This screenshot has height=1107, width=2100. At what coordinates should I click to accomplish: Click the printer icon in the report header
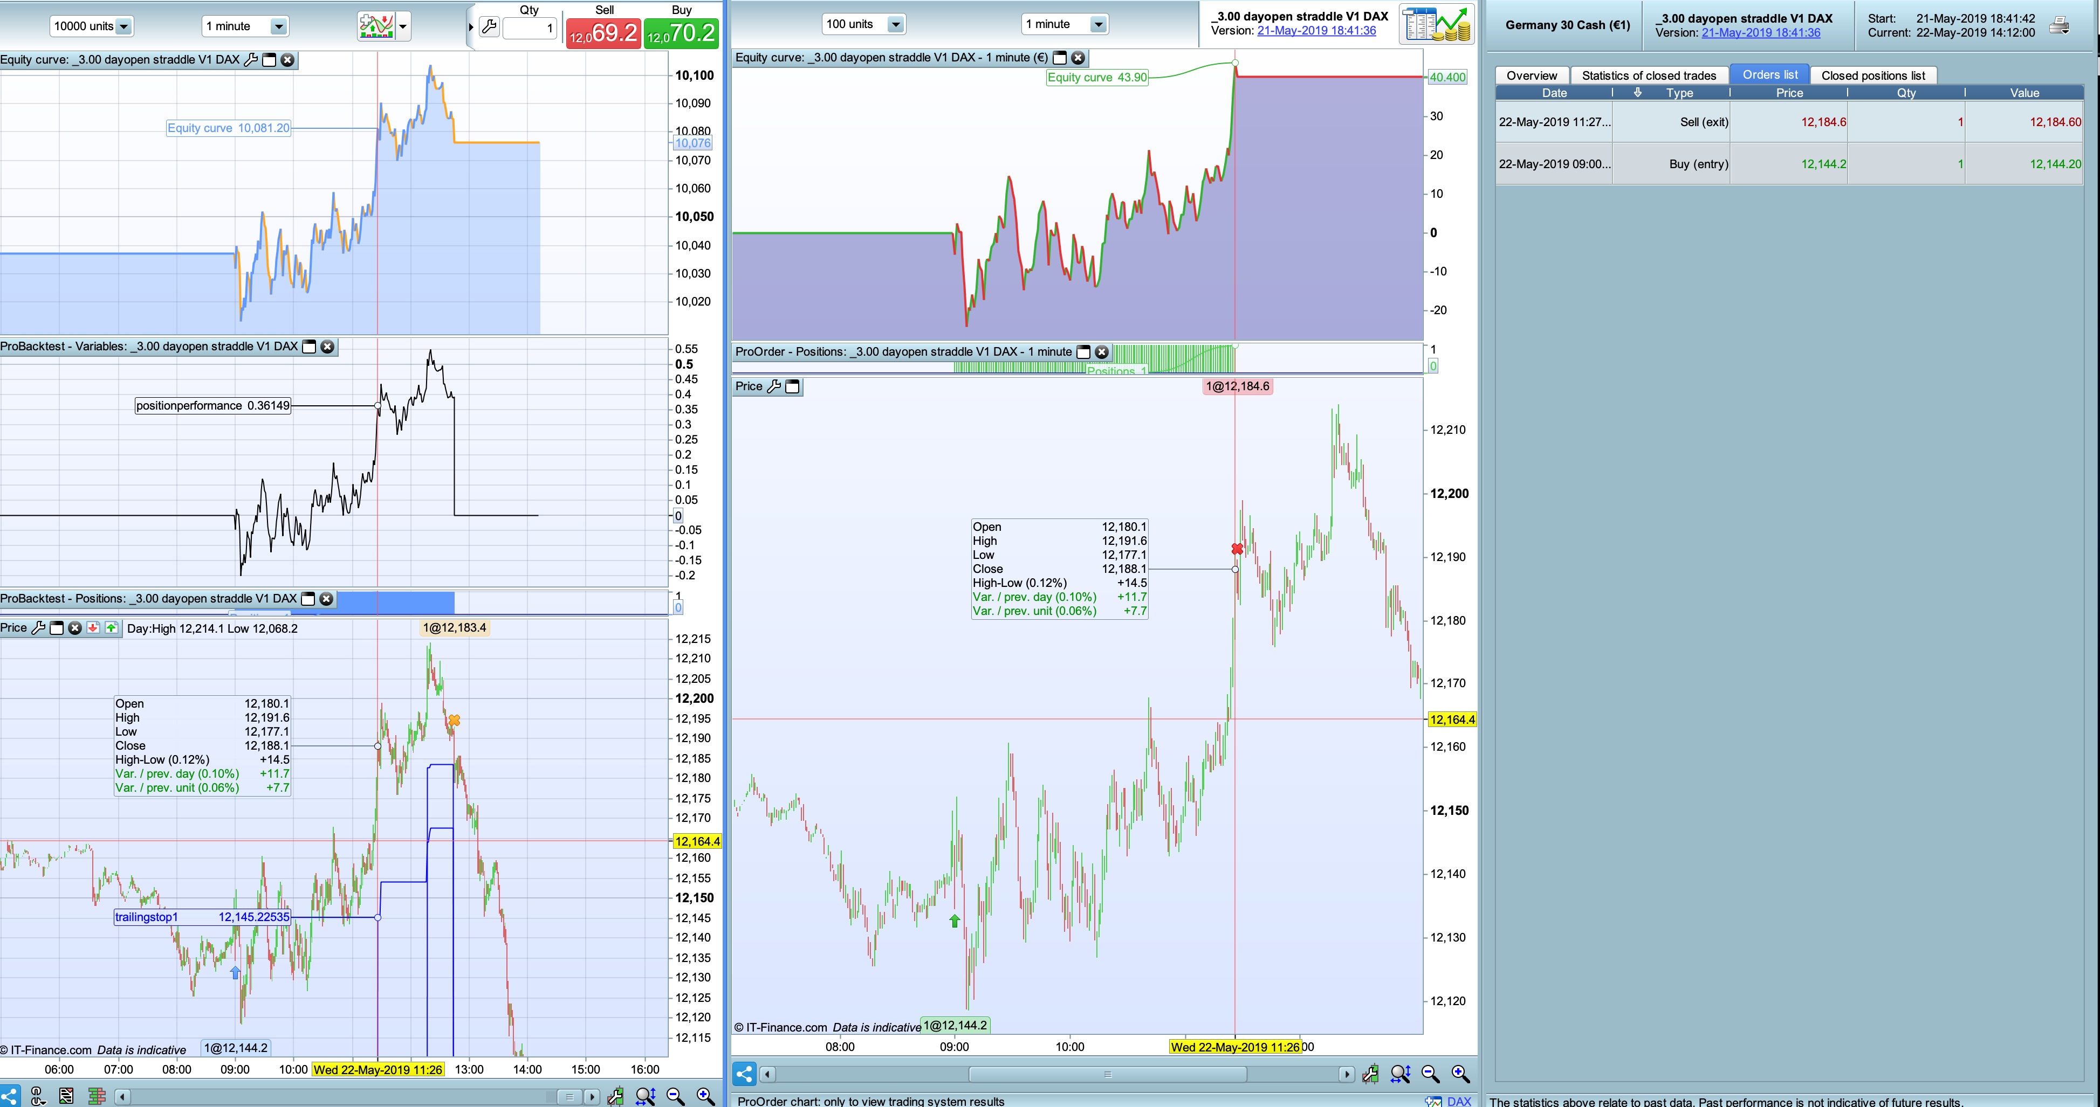(2058, 25)
